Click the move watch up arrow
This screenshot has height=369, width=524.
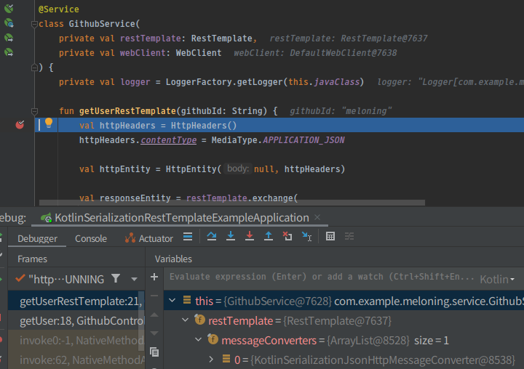pyautogui.click(x=154, y=315)
